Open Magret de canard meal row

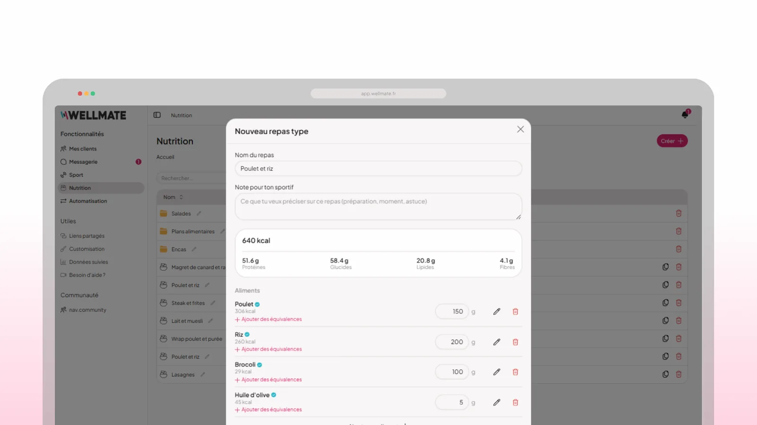coord(198,267)
